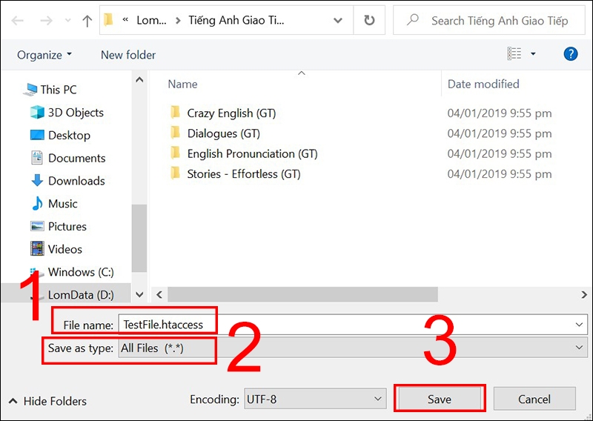Select LomData (D:) drive

pyautogui.click(x=81, y=294)
